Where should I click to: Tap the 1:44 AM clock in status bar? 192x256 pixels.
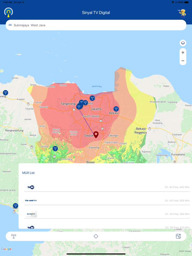pyautogui.click(x=7, y=2)
